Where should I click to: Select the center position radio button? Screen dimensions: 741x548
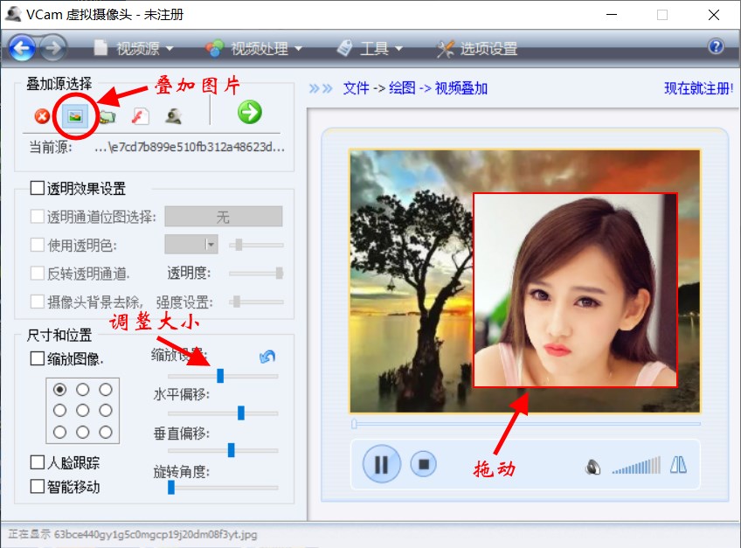click(x=82, y=409)
